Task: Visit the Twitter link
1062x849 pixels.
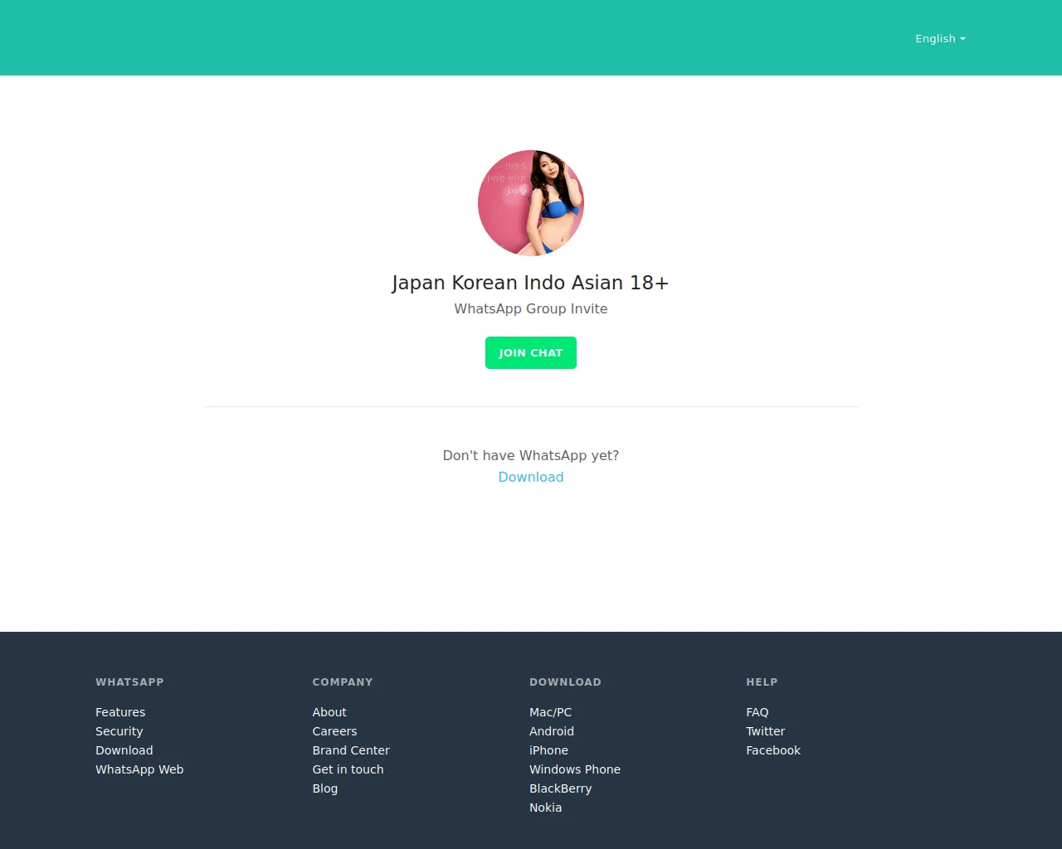Action: [x=766, y=731]
